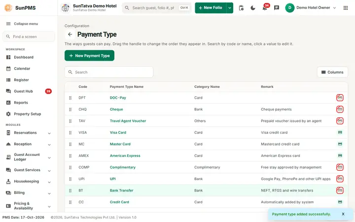This screenshot has height=222, width=355.
Task: Toggle card icon on the Cheque row
Action: 340,109
